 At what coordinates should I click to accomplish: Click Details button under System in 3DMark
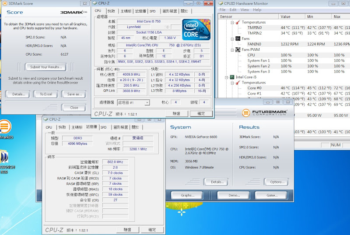tap(217, 182)
